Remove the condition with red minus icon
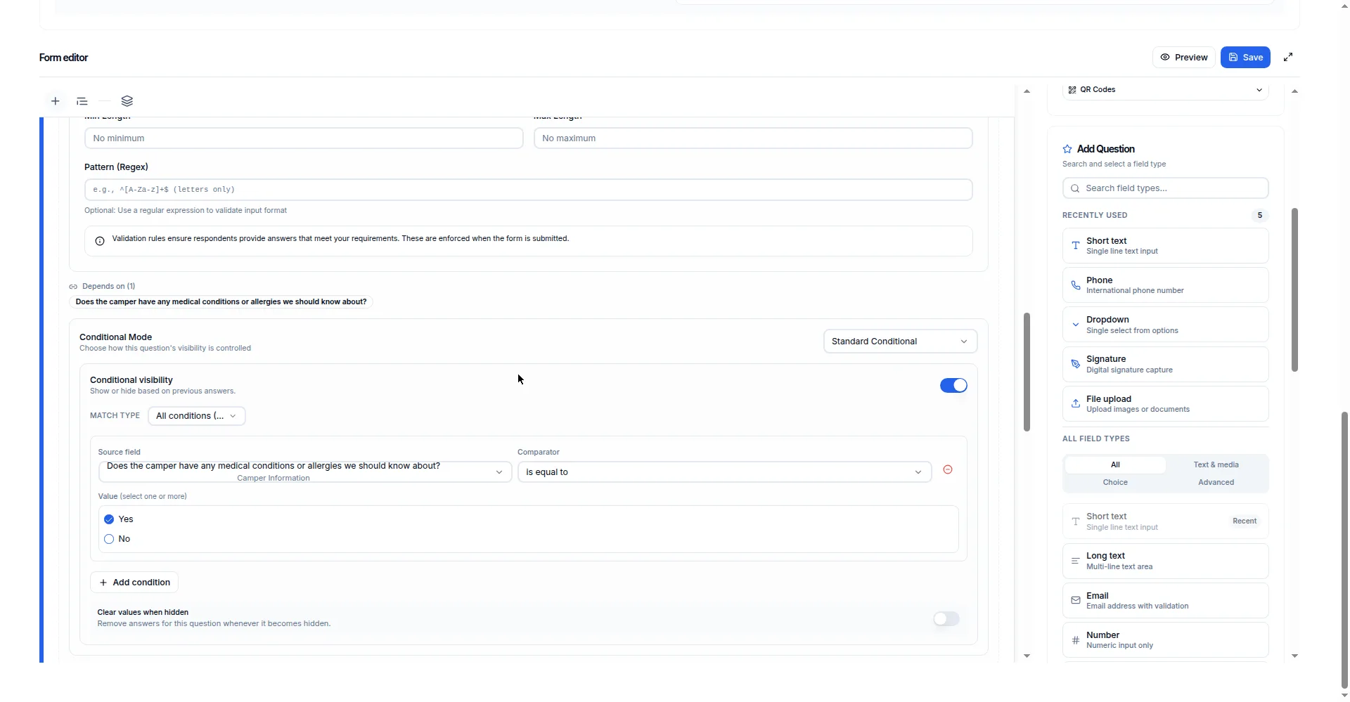Image resolution: width=1350 pixels, height=702 pixels. coord(948,469)
